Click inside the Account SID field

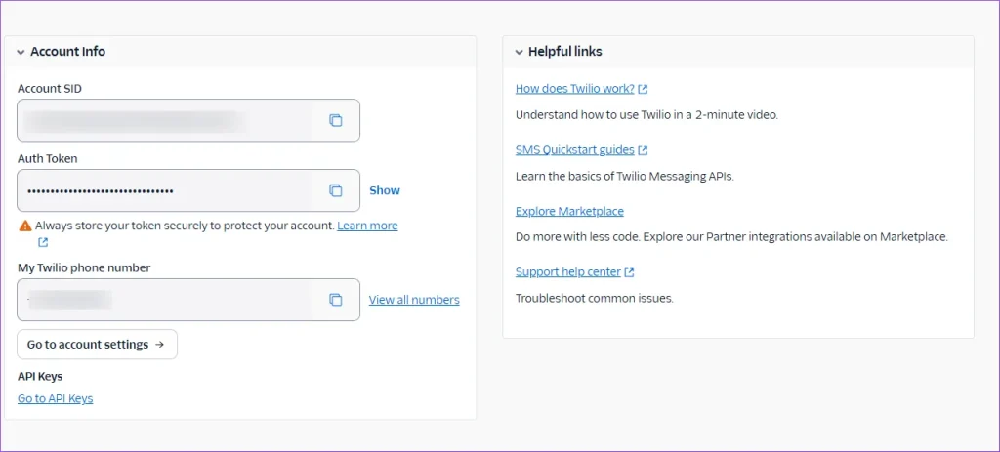(x=188, y=120)
